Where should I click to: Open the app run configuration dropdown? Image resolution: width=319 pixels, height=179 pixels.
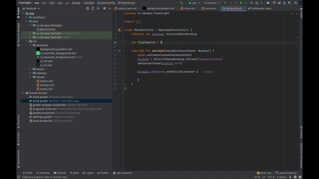[194, 3]
